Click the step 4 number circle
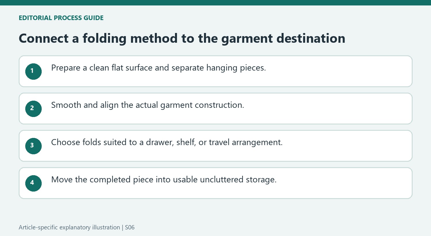This screenshot has width=431, height=236. (x=33, y=183)
